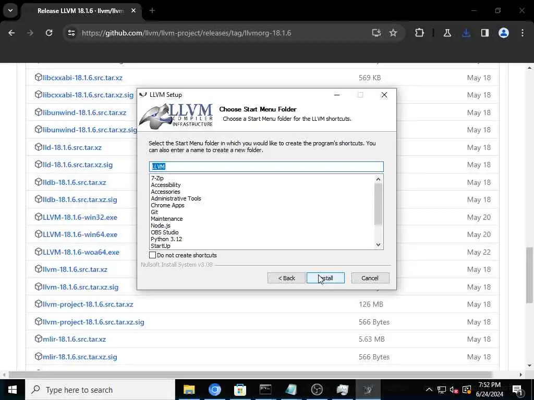Viewport: 534px width, 400px height.
Task: Click the address bar URL
Action: (x=186, y=33)
